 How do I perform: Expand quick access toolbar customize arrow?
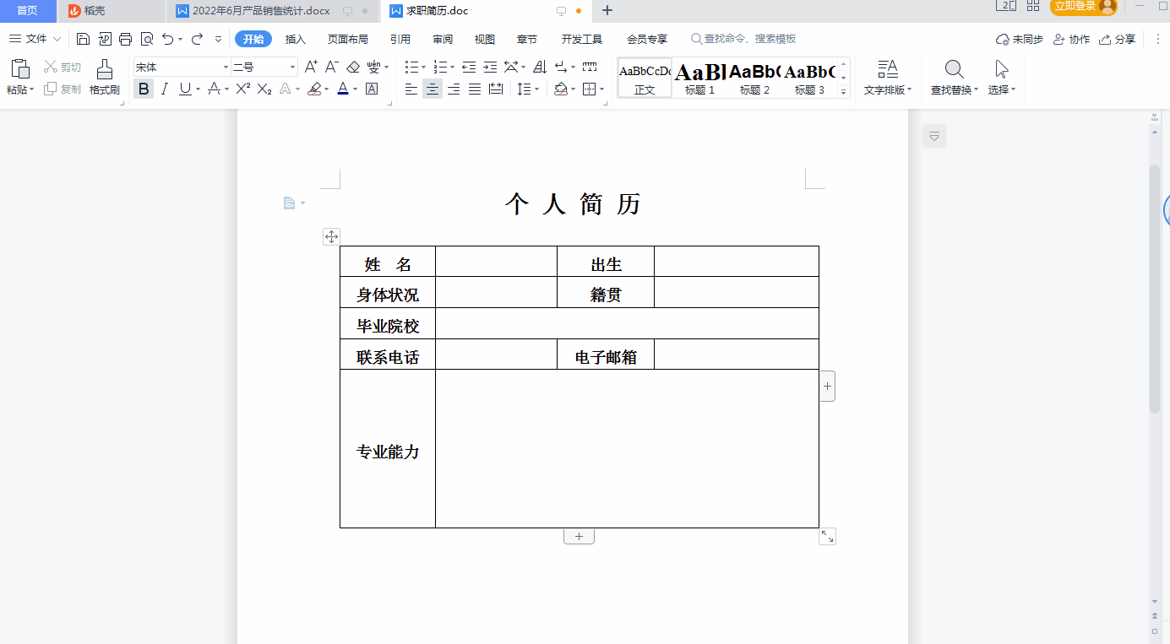tap(219, 39)
